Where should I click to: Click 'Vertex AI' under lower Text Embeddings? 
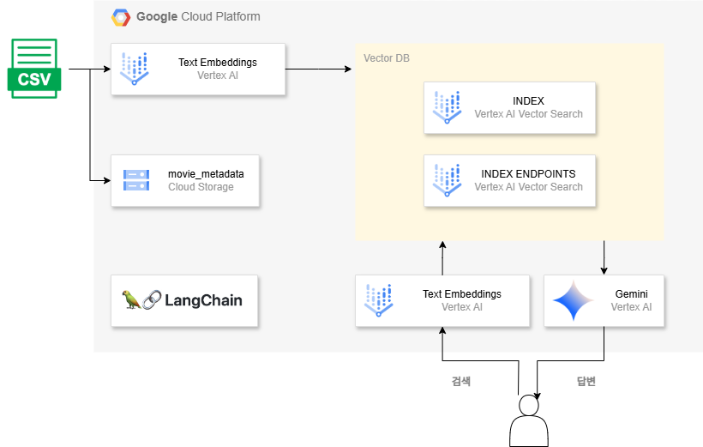click(x=462, y=307)
